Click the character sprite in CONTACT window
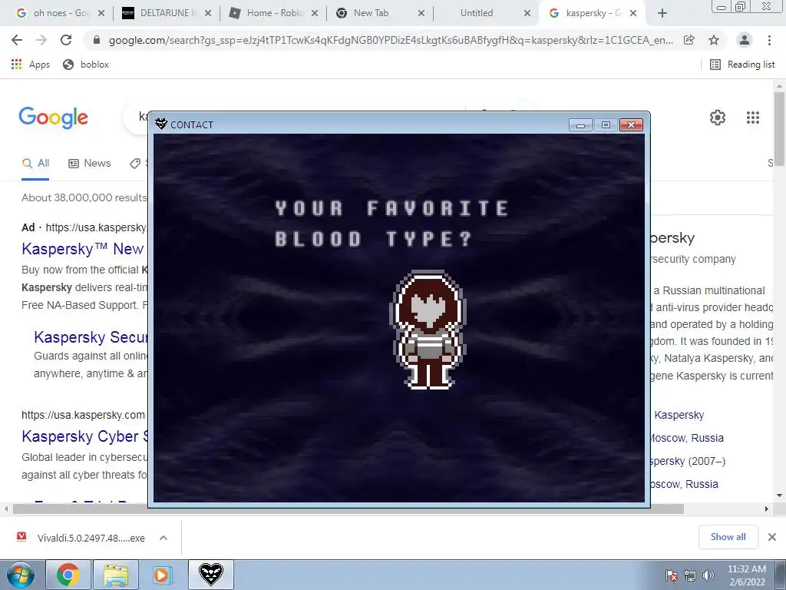Screen dimensions: 786x590 click(x=428, y=330)
